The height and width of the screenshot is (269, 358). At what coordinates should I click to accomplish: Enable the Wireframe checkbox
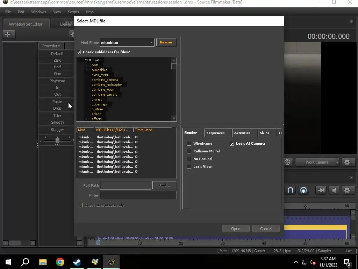[x=189, y=144]
